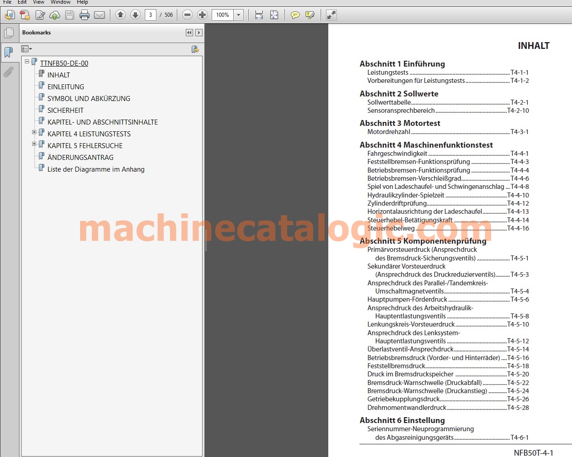
Task: Open the File menu
Action: [7, 2]
